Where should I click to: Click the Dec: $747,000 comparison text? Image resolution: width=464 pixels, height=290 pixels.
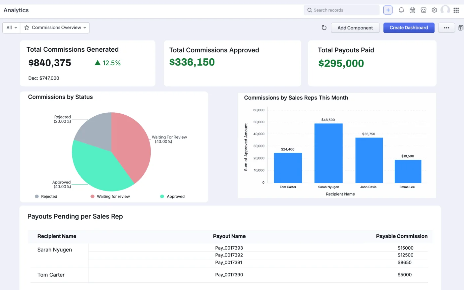[x=44, y=78]
